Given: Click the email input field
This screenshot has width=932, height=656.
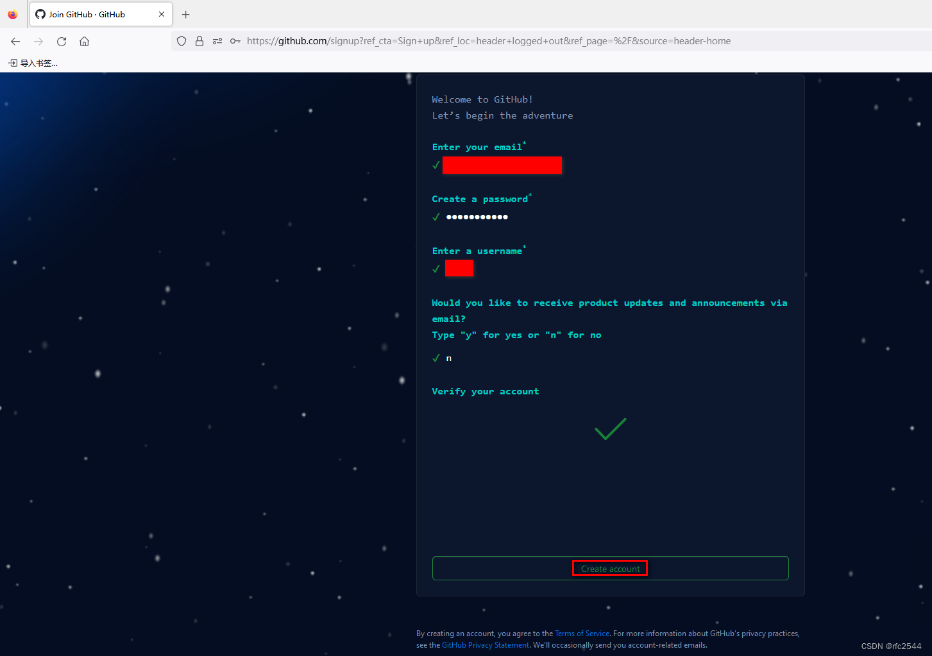Looking at the screenshot, I should click(502, 165).
